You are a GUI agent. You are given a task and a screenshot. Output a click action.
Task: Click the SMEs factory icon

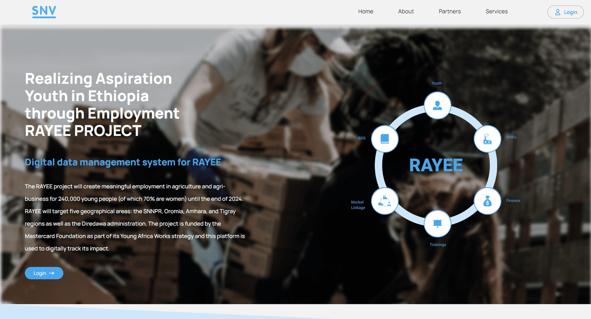point(487,139)
